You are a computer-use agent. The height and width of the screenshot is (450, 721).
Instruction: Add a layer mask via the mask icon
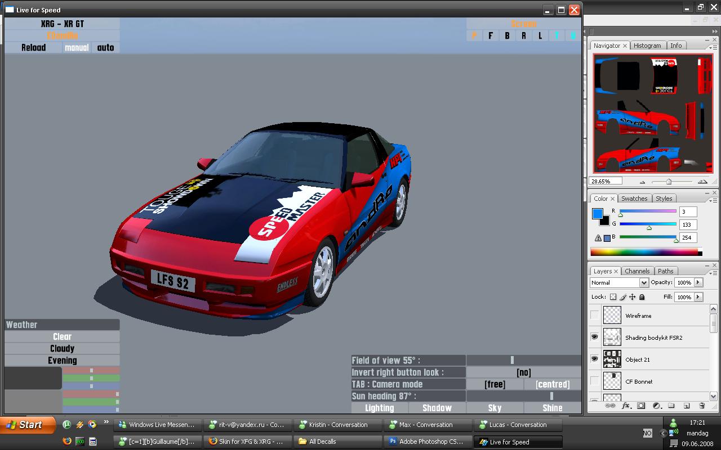coord(641,406)
